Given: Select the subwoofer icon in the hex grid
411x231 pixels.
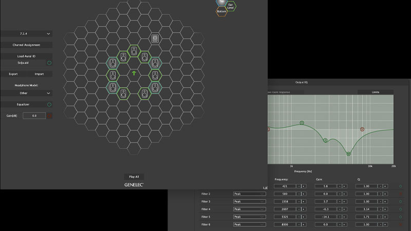Looking at the screenshot, I should click(155, 39).
